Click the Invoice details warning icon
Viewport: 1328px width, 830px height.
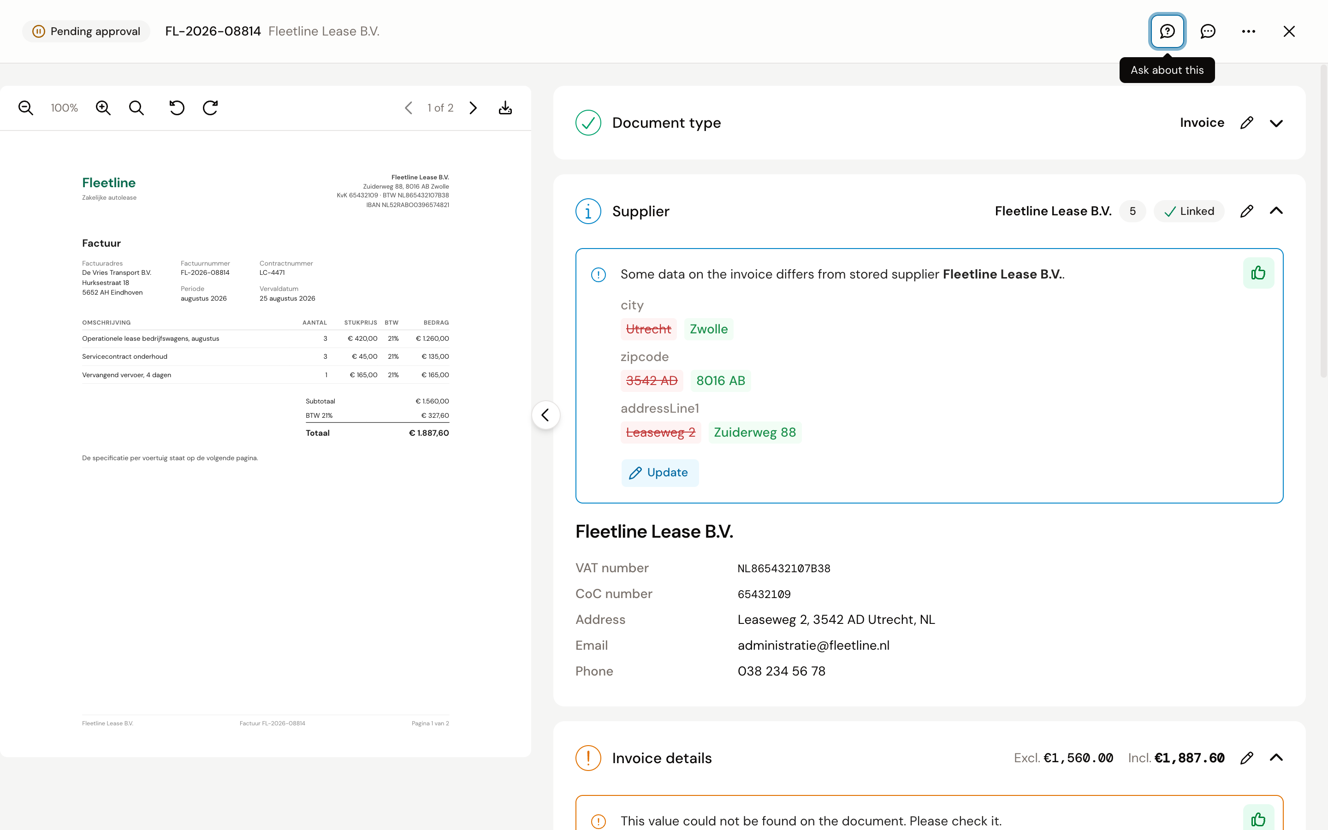pyautogui.click(x=588, y=758)
